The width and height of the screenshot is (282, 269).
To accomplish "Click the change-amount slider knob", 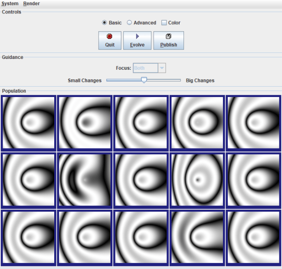I will [144, 80].
